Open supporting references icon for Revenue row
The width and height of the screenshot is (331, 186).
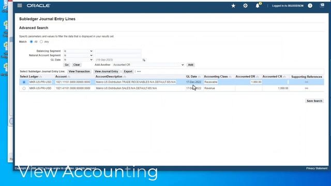pyautogui.click(x=307, y=88)
